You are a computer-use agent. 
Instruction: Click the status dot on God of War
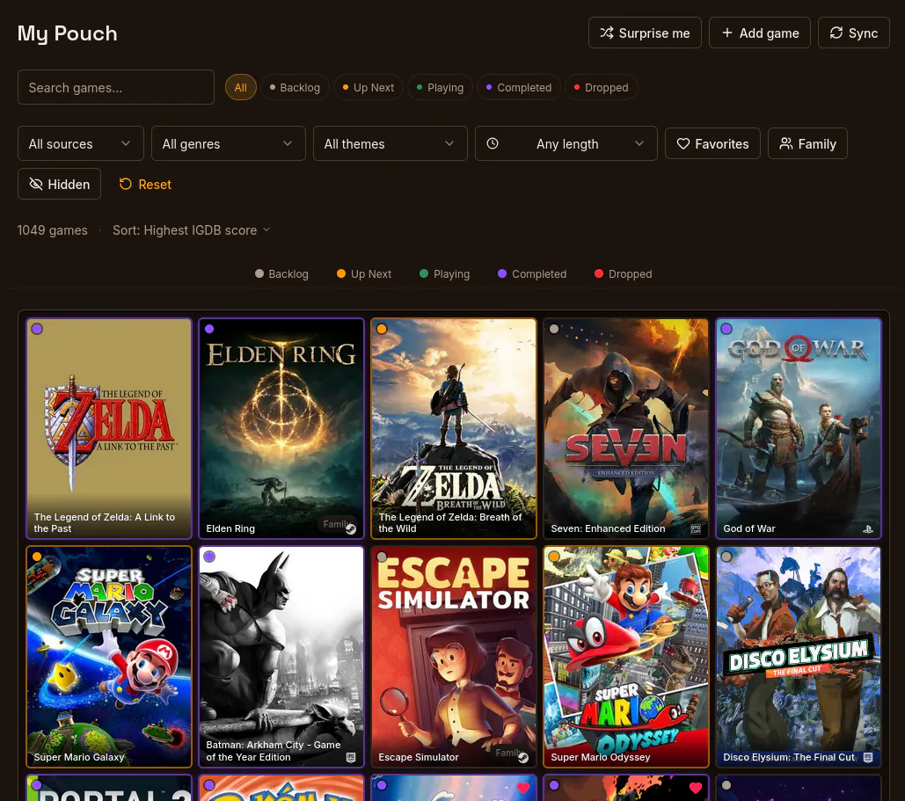726,329
